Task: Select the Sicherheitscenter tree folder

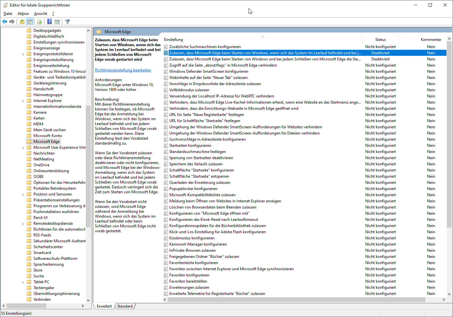Action: 48,247
